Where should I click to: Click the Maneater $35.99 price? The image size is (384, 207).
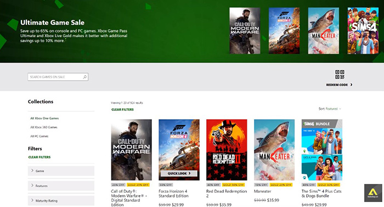[273, 200]
